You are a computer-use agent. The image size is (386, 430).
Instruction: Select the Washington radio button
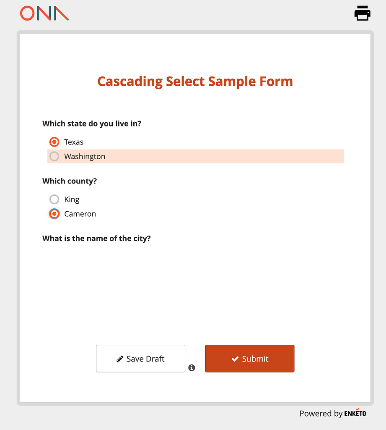(x=54, y=156)
